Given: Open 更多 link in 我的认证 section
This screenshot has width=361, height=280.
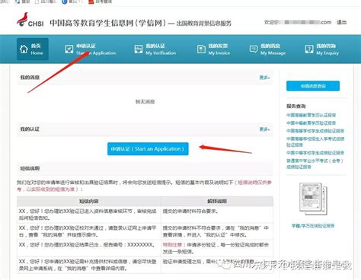Looking at the screenshot, I should (x=264, y=129).
